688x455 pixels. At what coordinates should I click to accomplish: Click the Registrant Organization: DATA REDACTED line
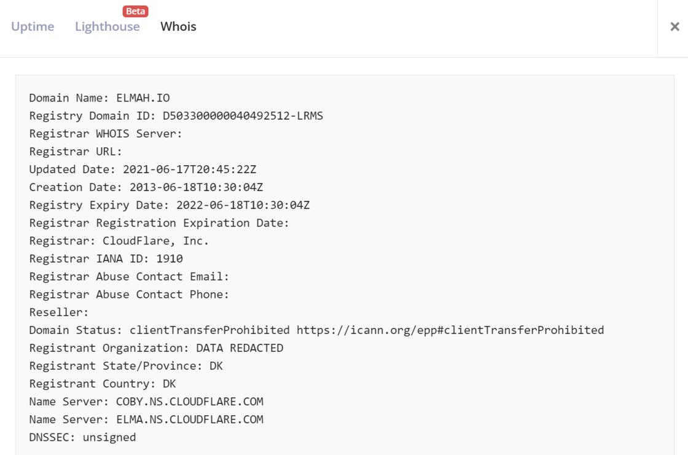click(156, 348)
